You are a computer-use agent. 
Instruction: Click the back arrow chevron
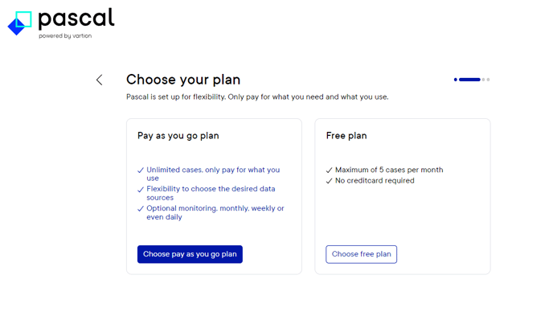coord(100,80)
